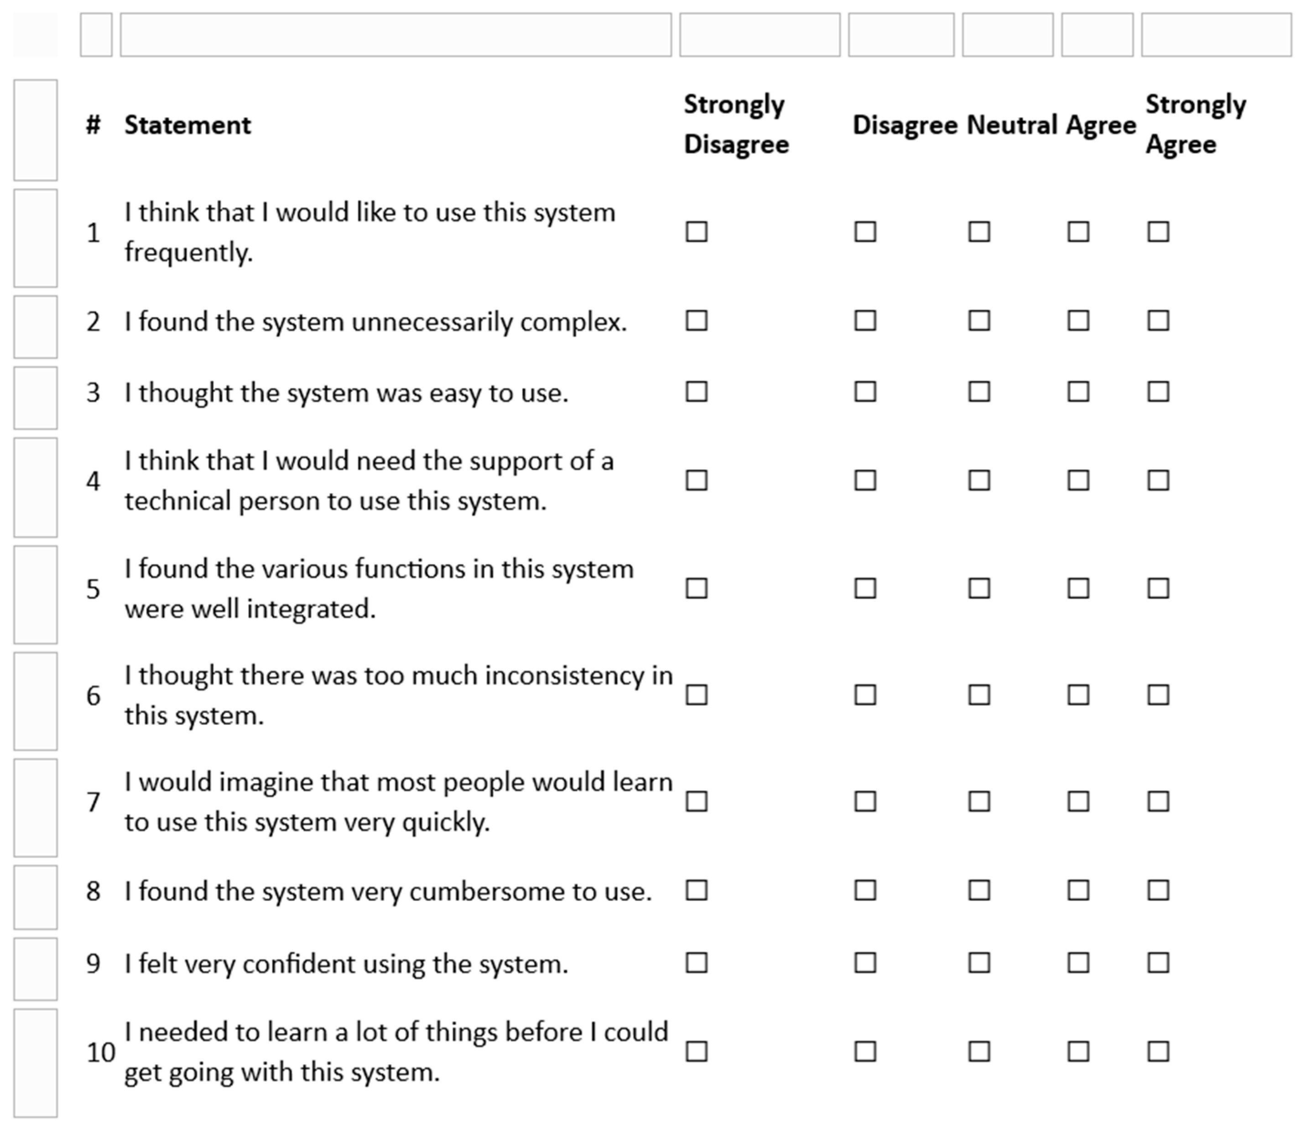The height and width of the screenshot is (1128, 1302).
Task: Click the Neutral column header
Action: (x=1011, y=125)
